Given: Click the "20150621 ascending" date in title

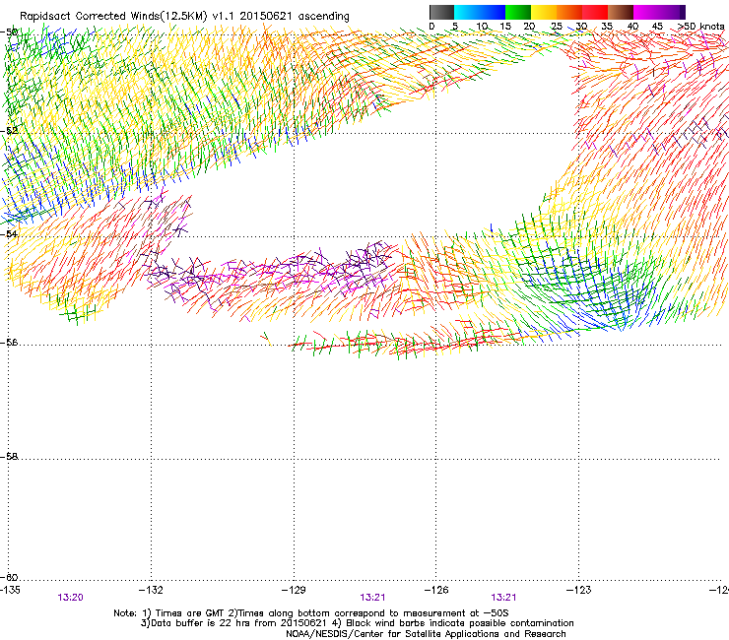Looking at the screenshot, I should coord(295,16).
